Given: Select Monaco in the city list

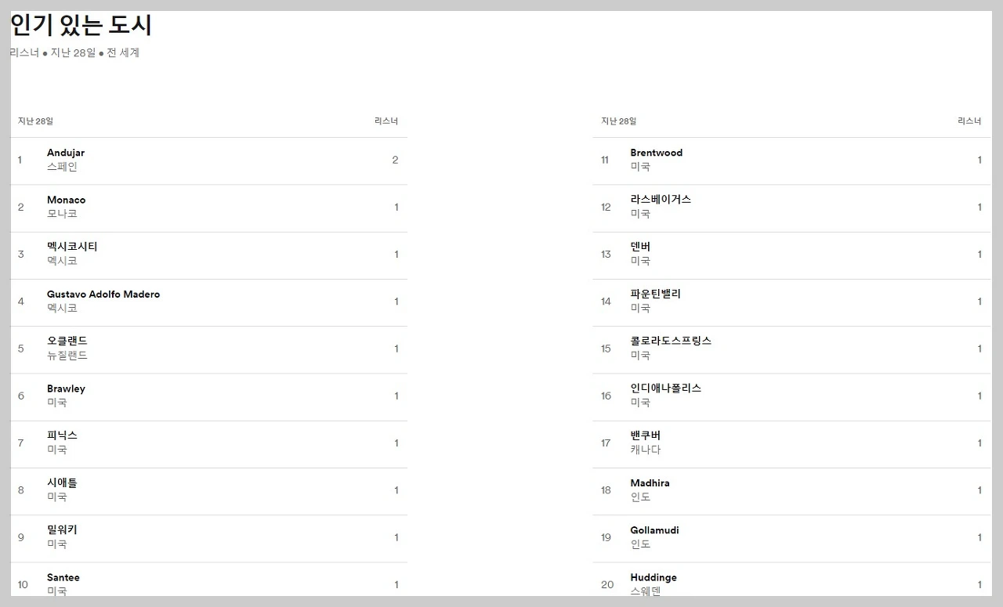Looking at the screenshot, I should (x=67, y=200).
